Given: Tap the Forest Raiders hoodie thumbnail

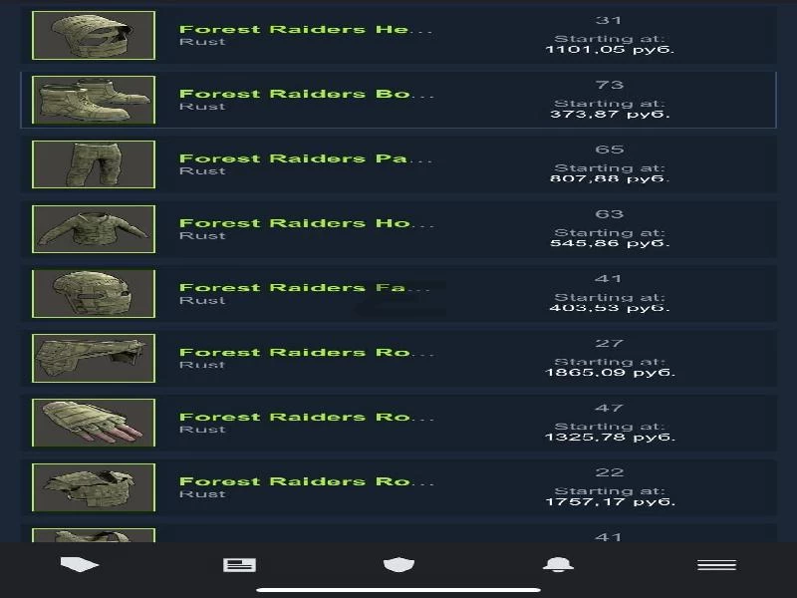Looking at the screenshot, I should (94, 229).
